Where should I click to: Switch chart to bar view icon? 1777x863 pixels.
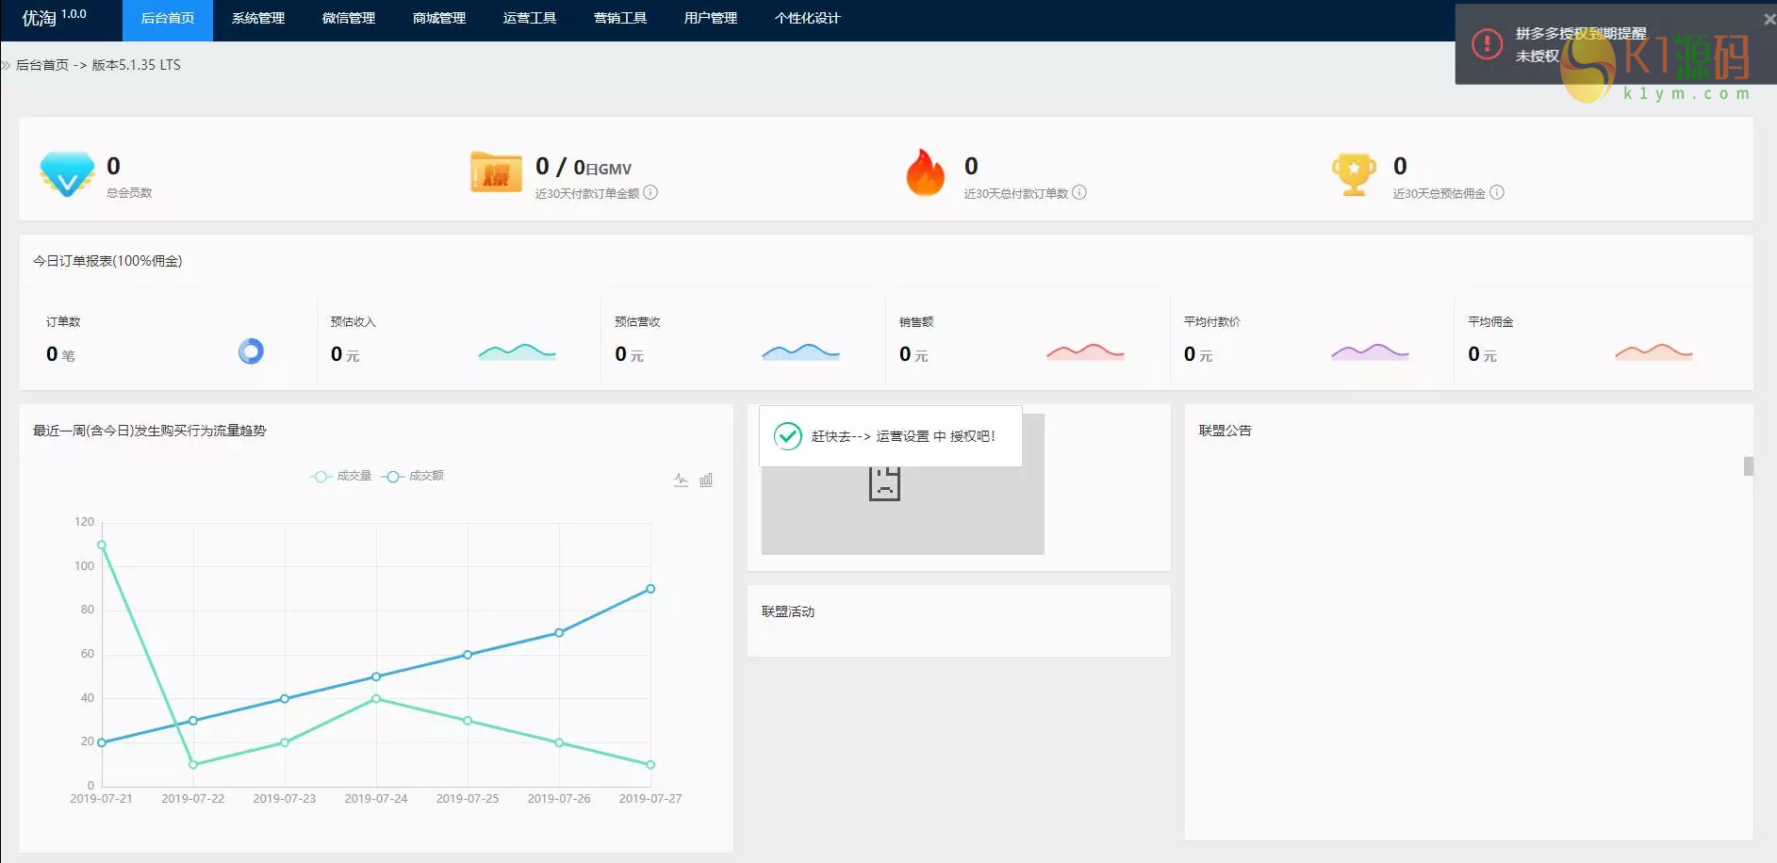pyautogui.click(x=706, y=480)
